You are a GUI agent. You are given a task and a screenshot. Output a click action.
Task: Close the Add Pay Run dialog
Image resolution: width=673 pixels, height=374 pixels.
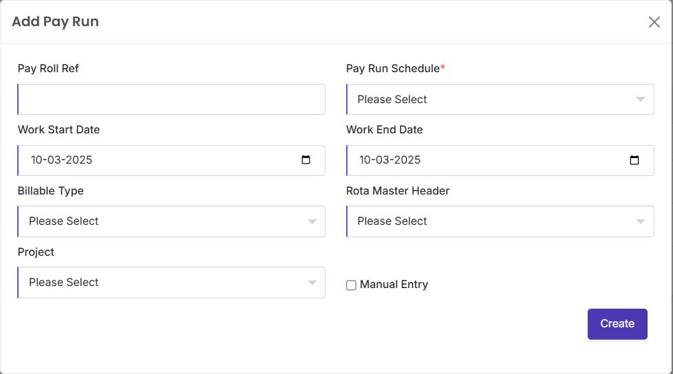pos(654,22)
